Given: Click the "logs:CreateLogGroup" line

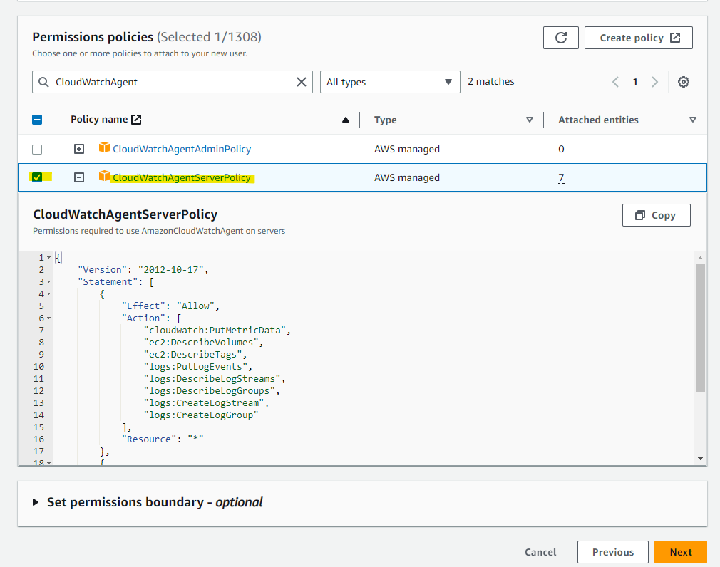Looking at the screenshot, I should click(x=201, y=415).
